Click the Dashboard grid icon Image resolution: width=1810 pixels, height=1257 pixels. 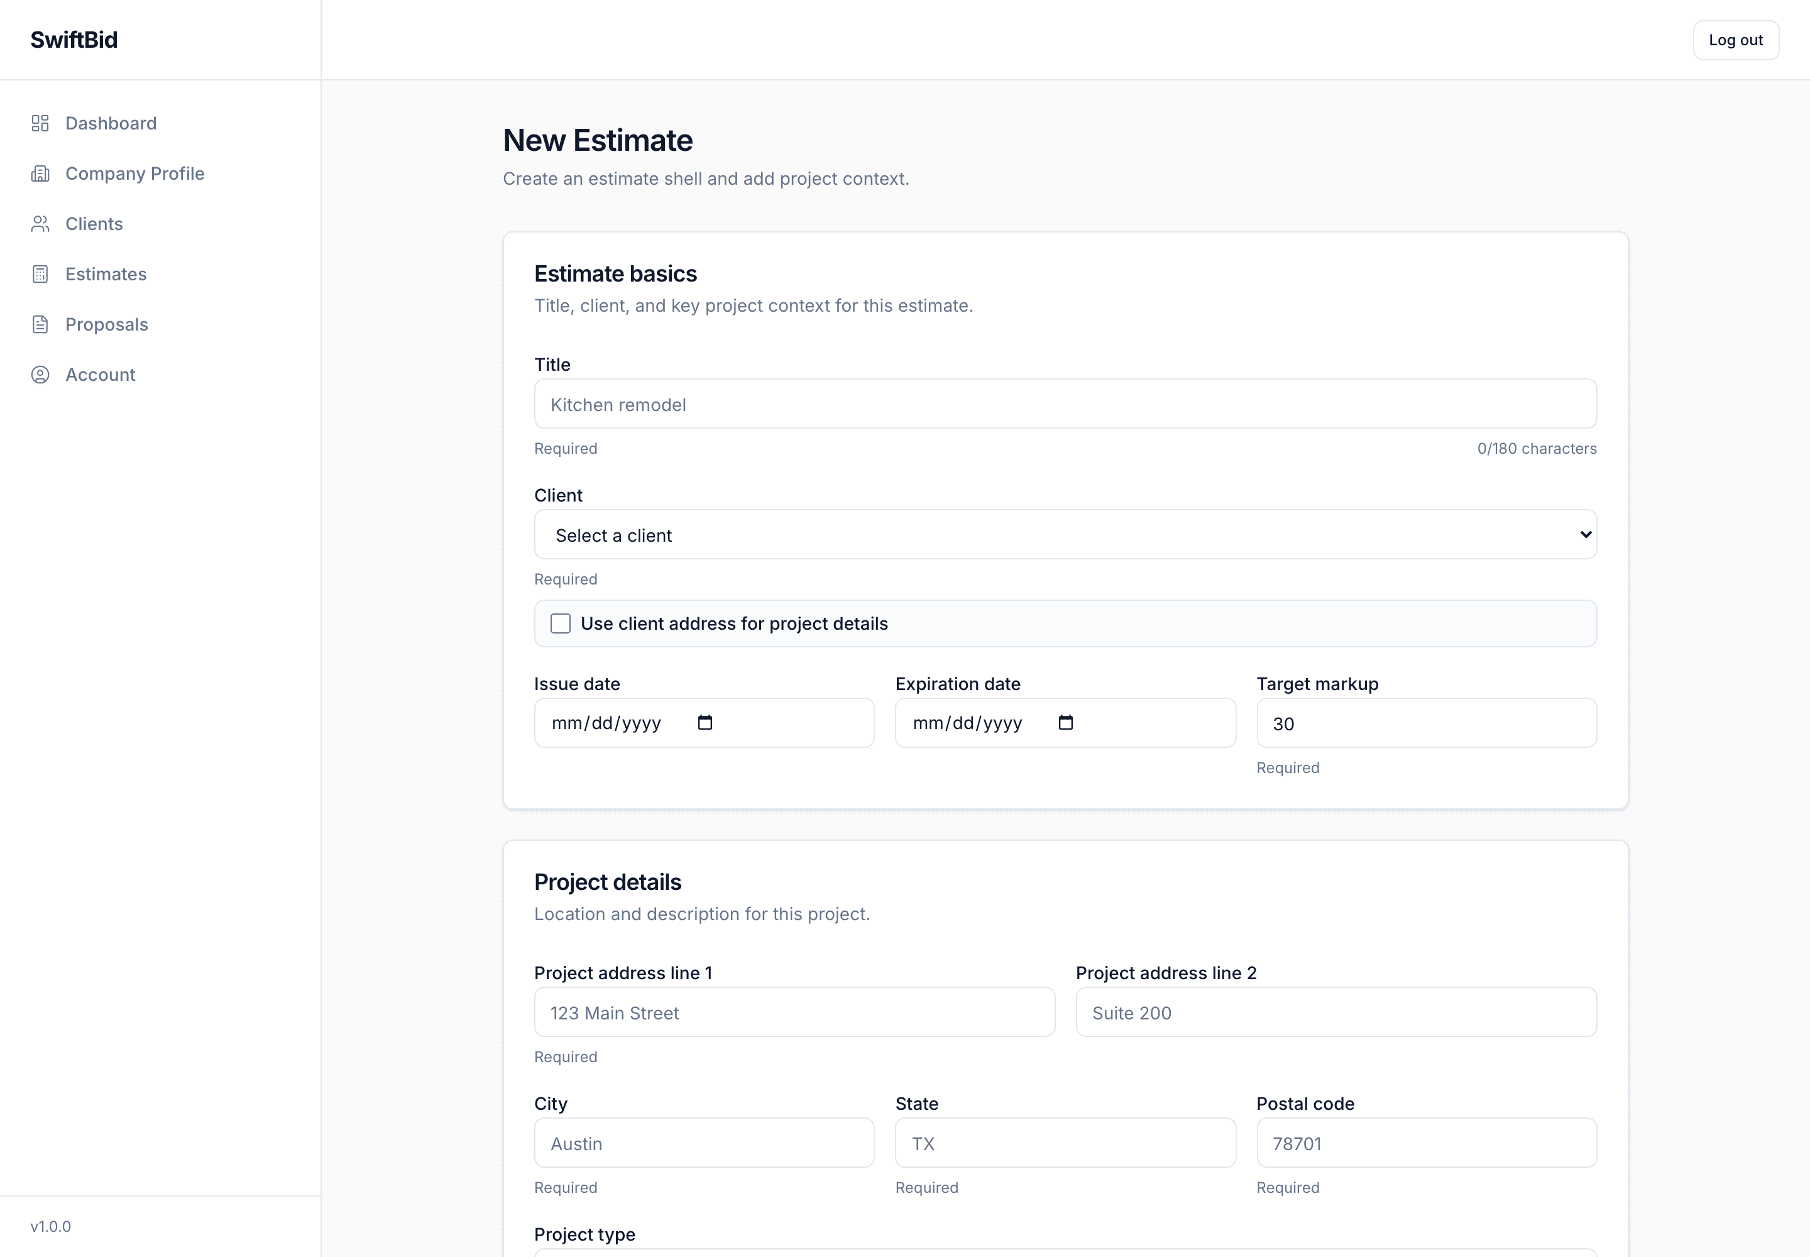point(40,124)
